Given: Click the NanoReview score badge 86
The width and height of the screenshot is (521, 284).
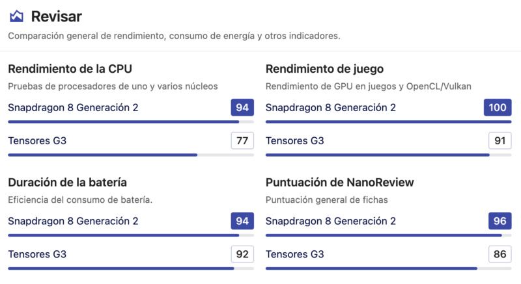Looking at the screenshot, I should [500, 254].
